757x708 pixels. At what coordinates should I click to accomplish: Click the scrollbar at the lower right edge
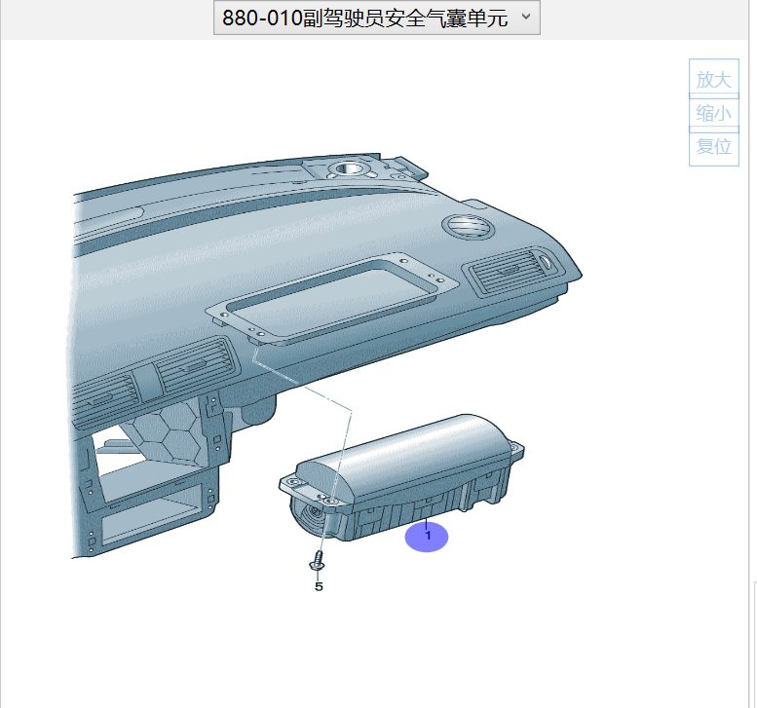[x=754, y=643]
